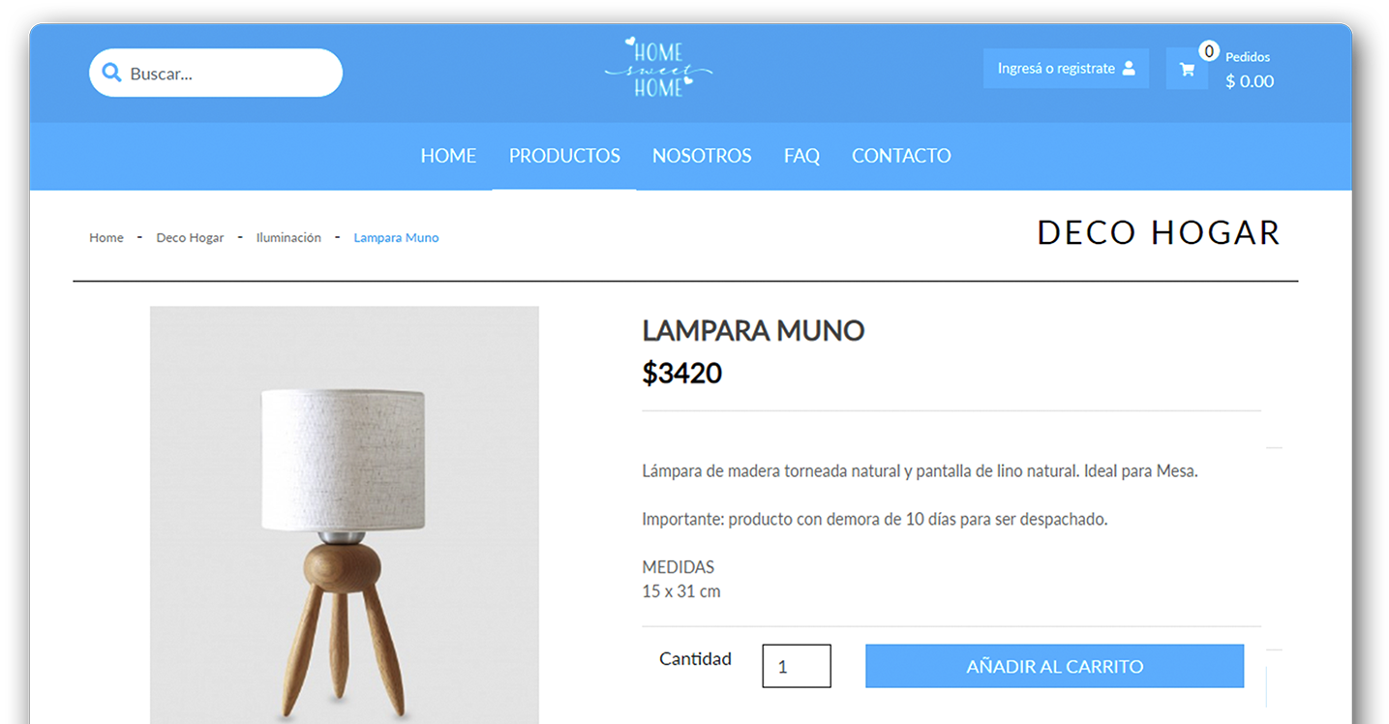Open the PRODUCTOS menu item
The height and width of the screenshot is (724, 1389).
(x=564, y=156)
